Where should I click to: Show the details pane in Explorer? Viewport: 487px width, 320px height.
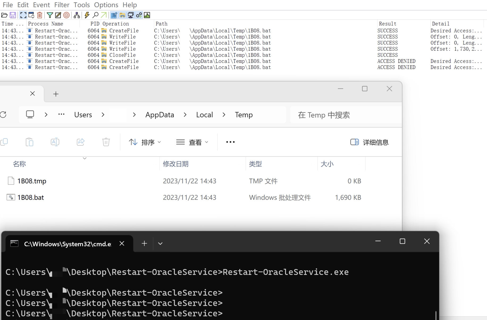[x=370, y=142]
